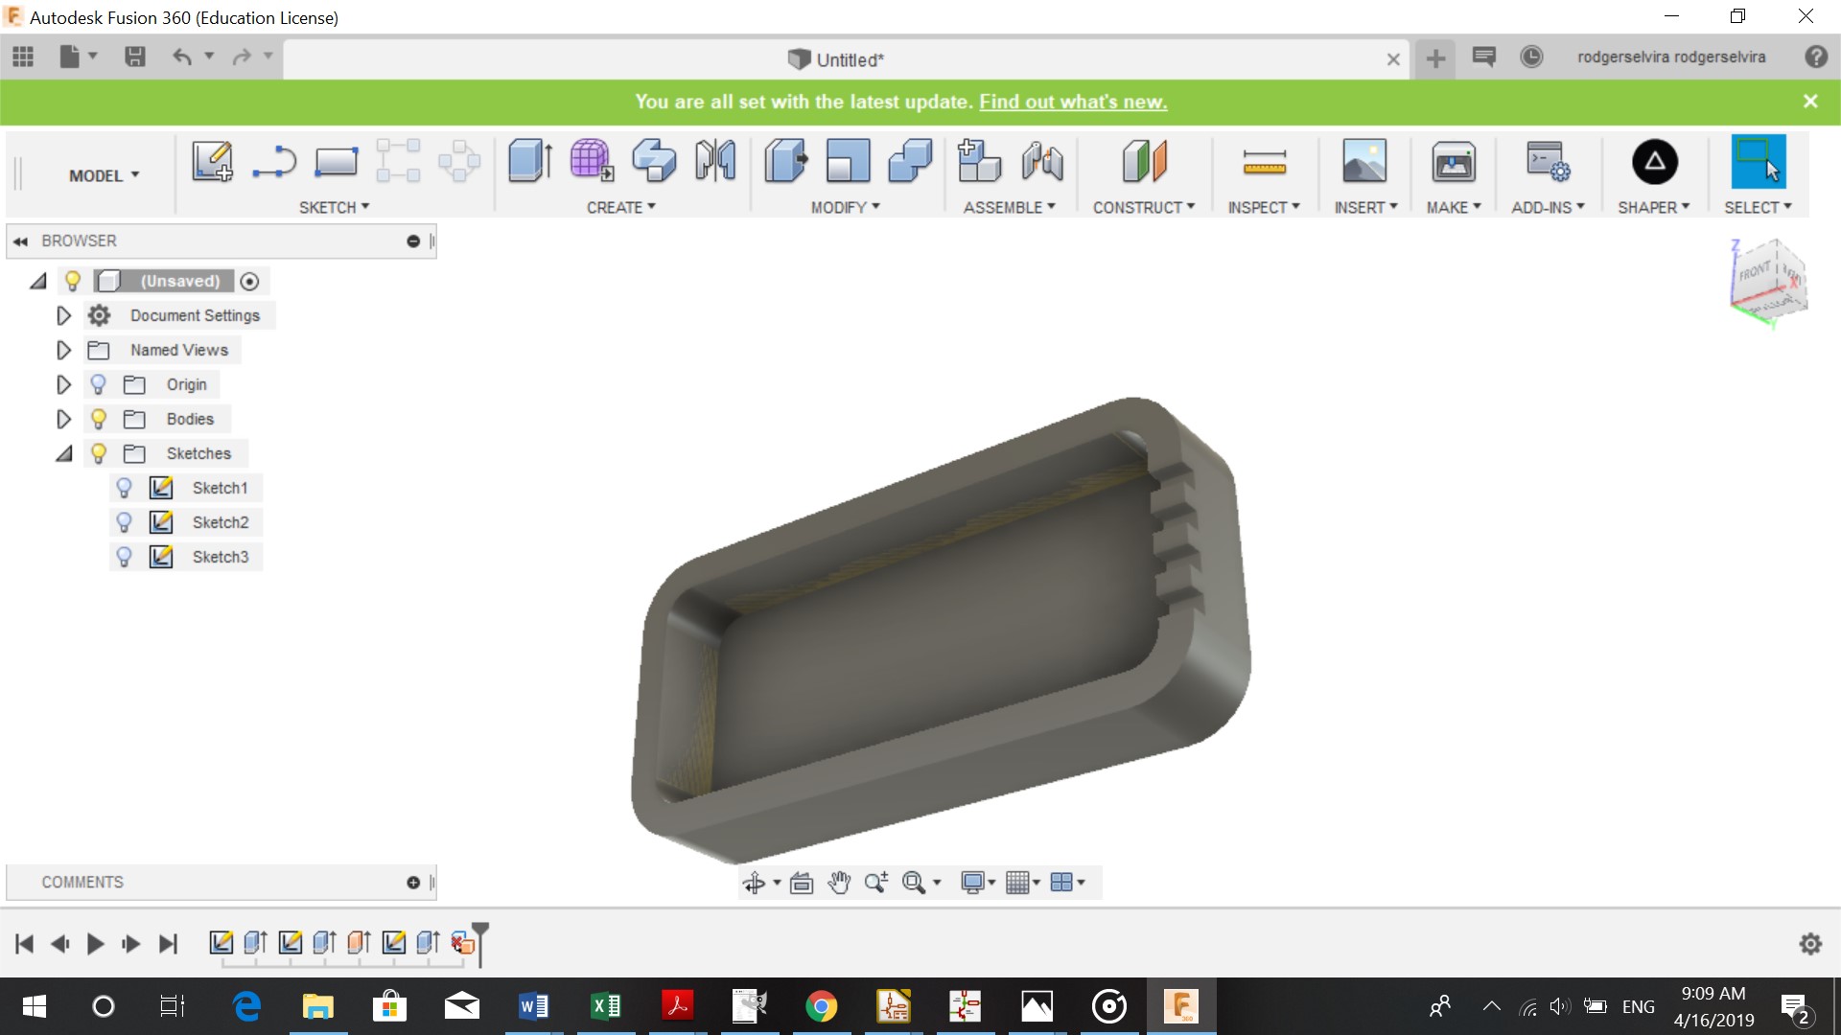Click the Pan hand tool
The width and height of the screenshot is (1841, 1035).
click(839, 883)
